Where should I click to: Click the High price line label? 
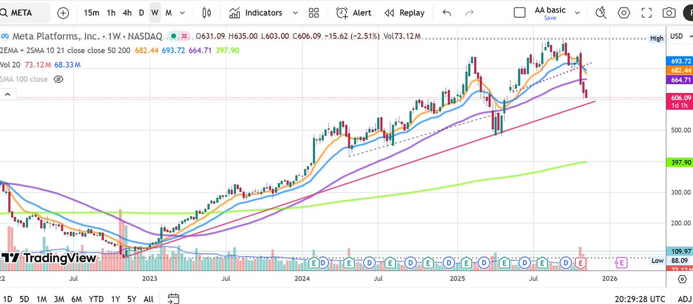pyautogui.click(x=657, y=39)
